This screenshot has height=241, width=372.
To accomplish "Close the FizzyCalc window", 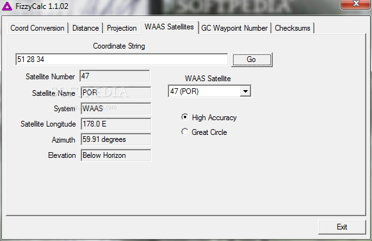I will (x=355, y=4).
